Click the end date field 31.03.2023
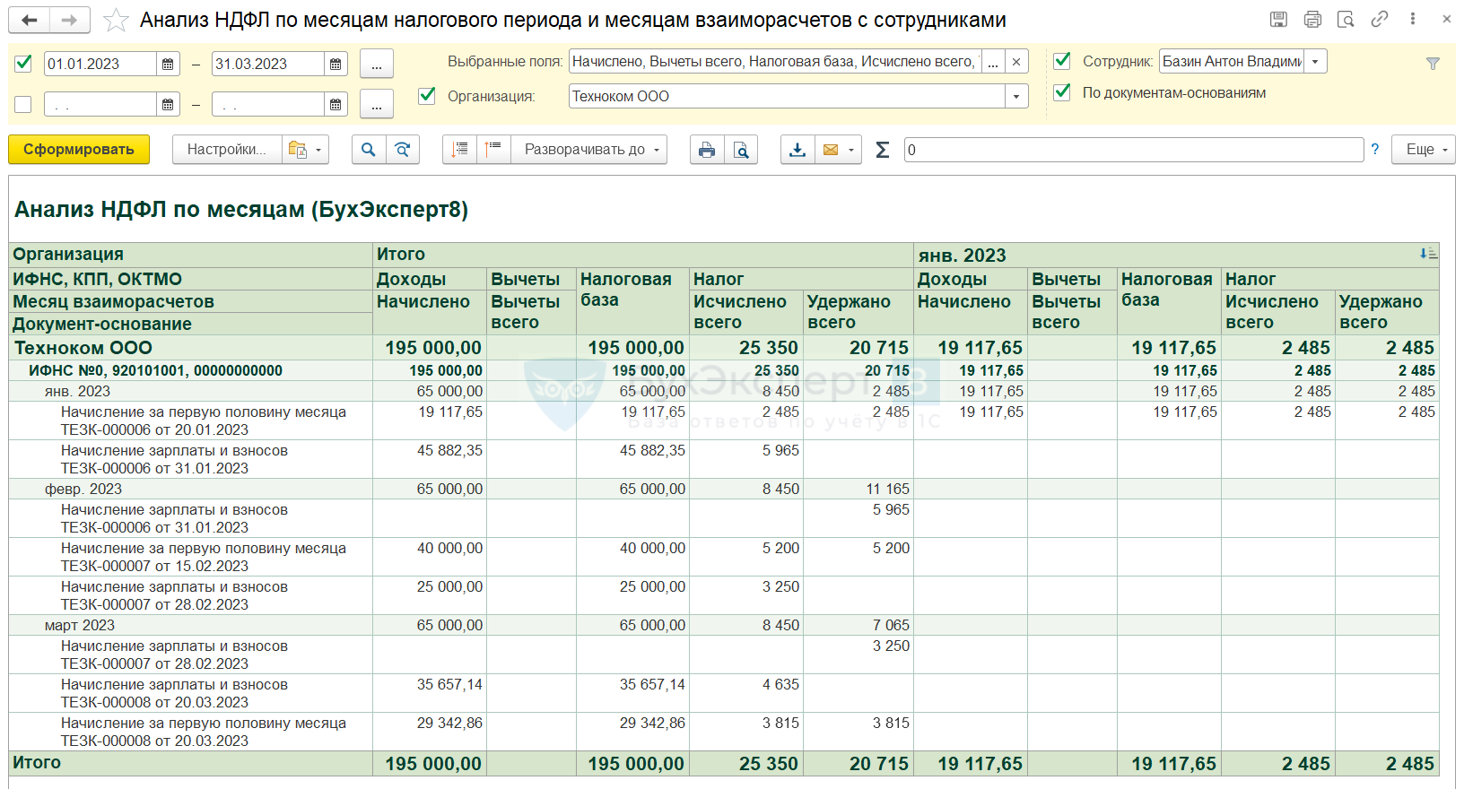 click(266, 64)
